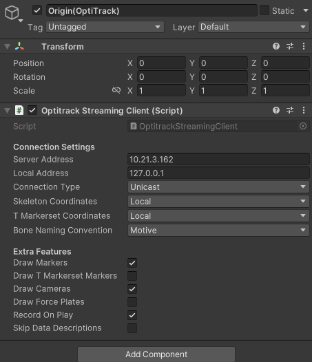Click the object name field Origin(OptiTrack)
312x362 pixels.
click(x=152, y=10)
